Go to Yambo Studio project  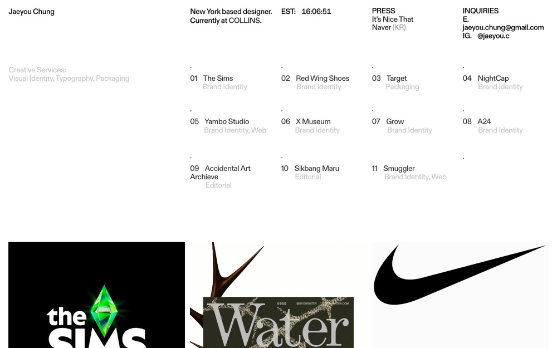click(226, 122)
